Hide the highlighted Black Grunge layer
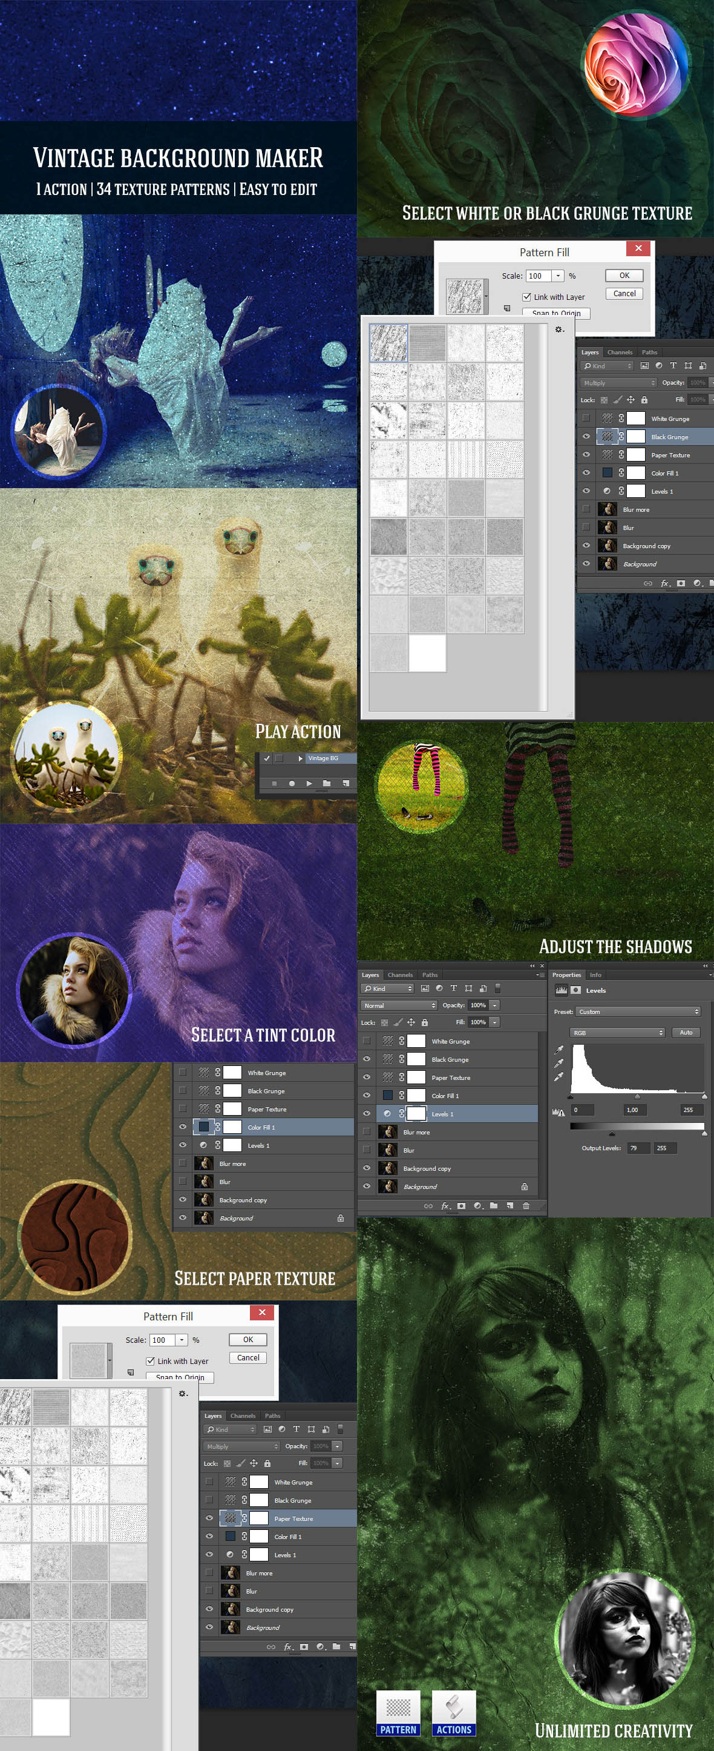This screenshot has height=1751, width=714. [586, 437]
